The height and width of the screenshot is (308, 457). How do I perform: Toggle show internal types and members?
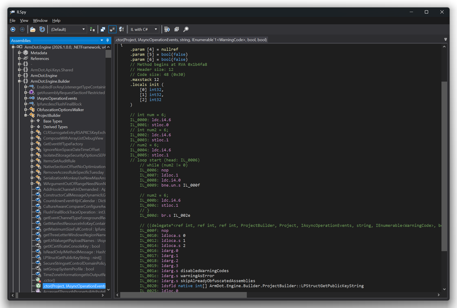[112, 30]
